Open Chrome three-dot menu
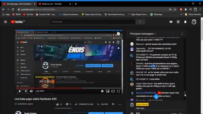203x114 pixels. pos(200,9)
